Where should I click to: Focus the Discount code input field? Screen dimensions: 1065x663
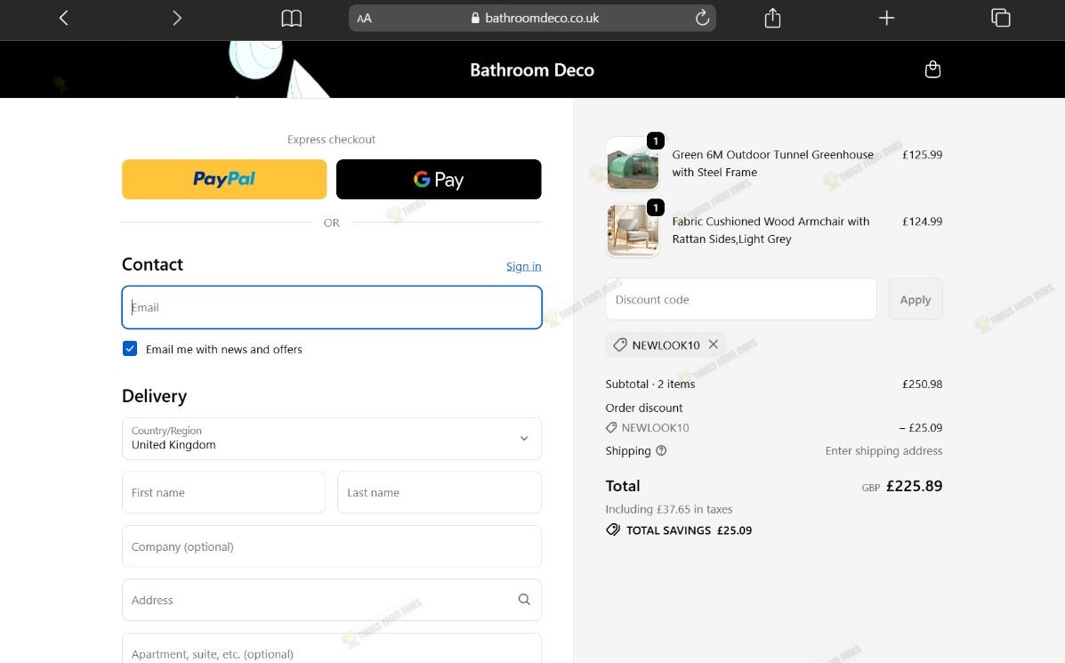click(x=741, y=300)
